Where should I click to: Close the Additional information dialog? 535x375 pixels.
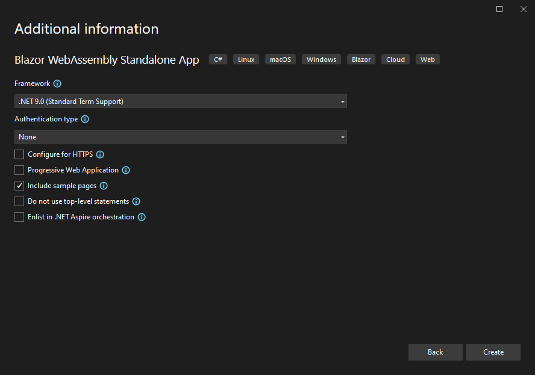[524, 9]
